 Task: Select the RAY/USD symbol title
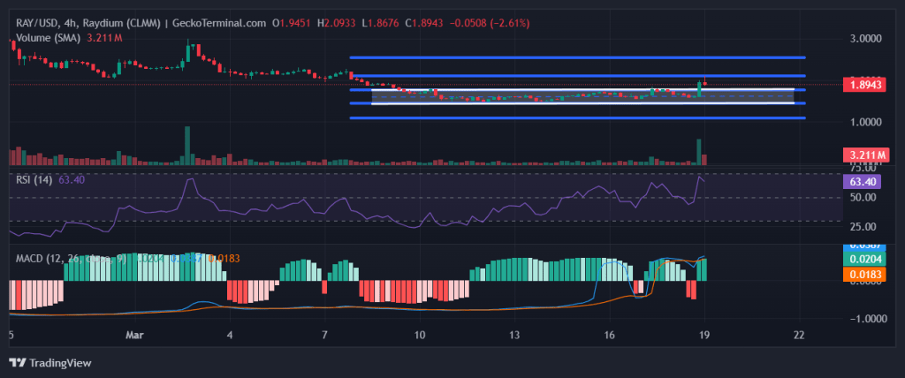[x=40, y=23]
